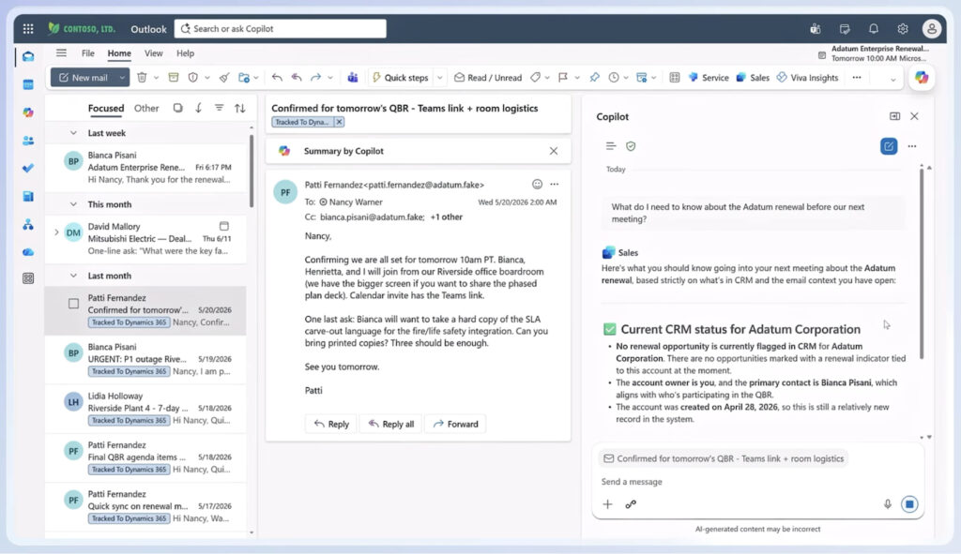Viewport: 961px width, 554px height.
Task: Collapse the Last week group
Action: pos(73,133)
